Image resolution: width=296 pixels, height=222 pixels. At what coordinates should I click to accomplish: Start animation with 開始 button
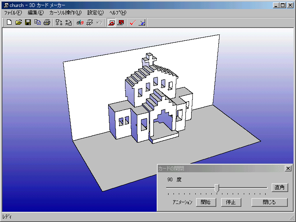pos(206,202)
